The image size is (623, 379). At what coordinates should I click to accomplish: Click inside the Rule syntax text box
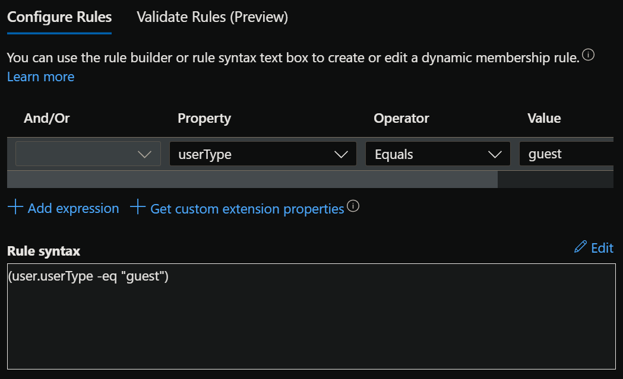[311, 320]
